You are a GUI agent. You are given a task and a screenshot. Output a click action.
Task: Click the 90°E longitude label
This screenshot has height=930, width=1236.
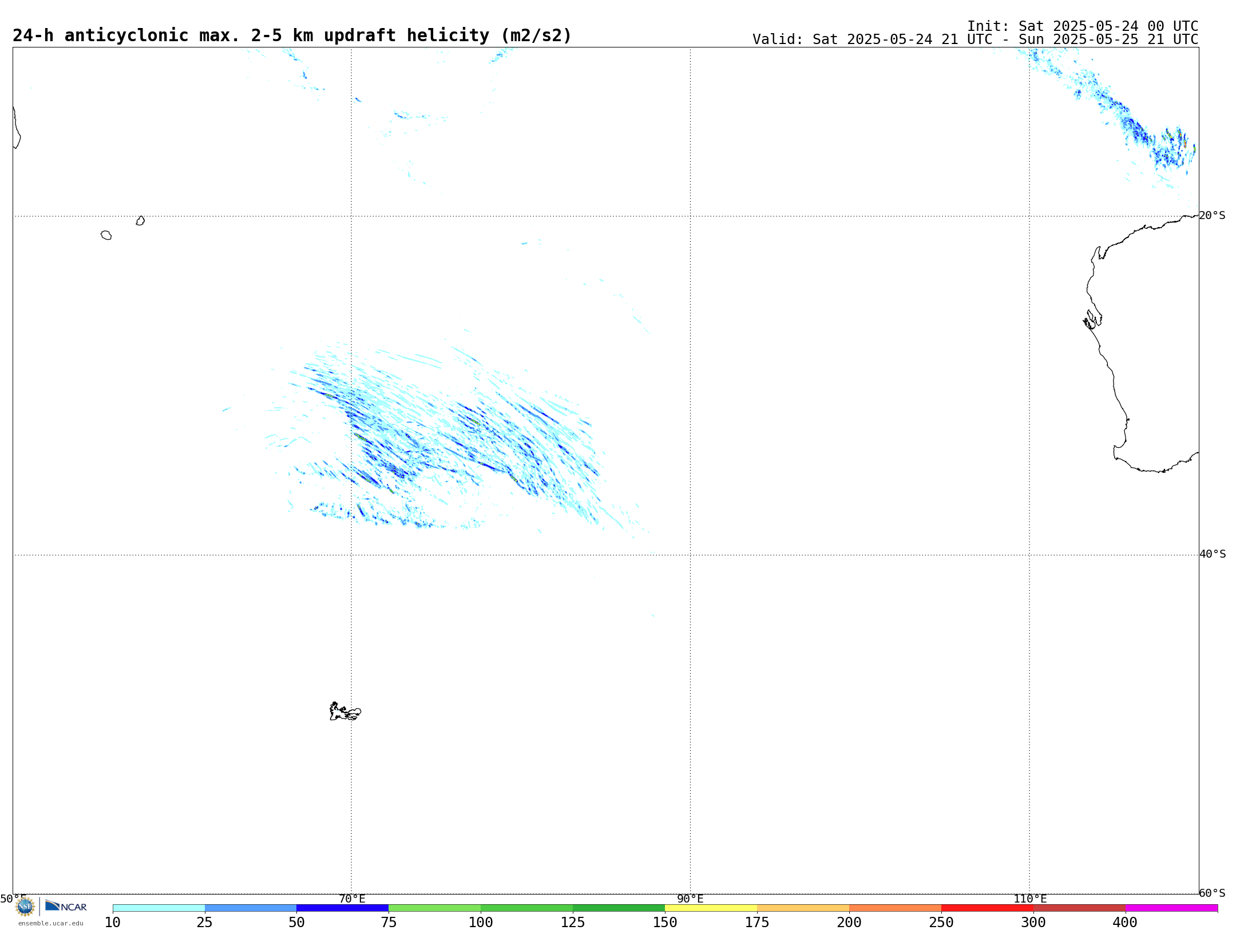[691, 899]
